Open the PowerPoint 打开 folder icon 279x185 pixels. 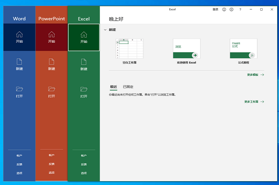click(52, 89)
